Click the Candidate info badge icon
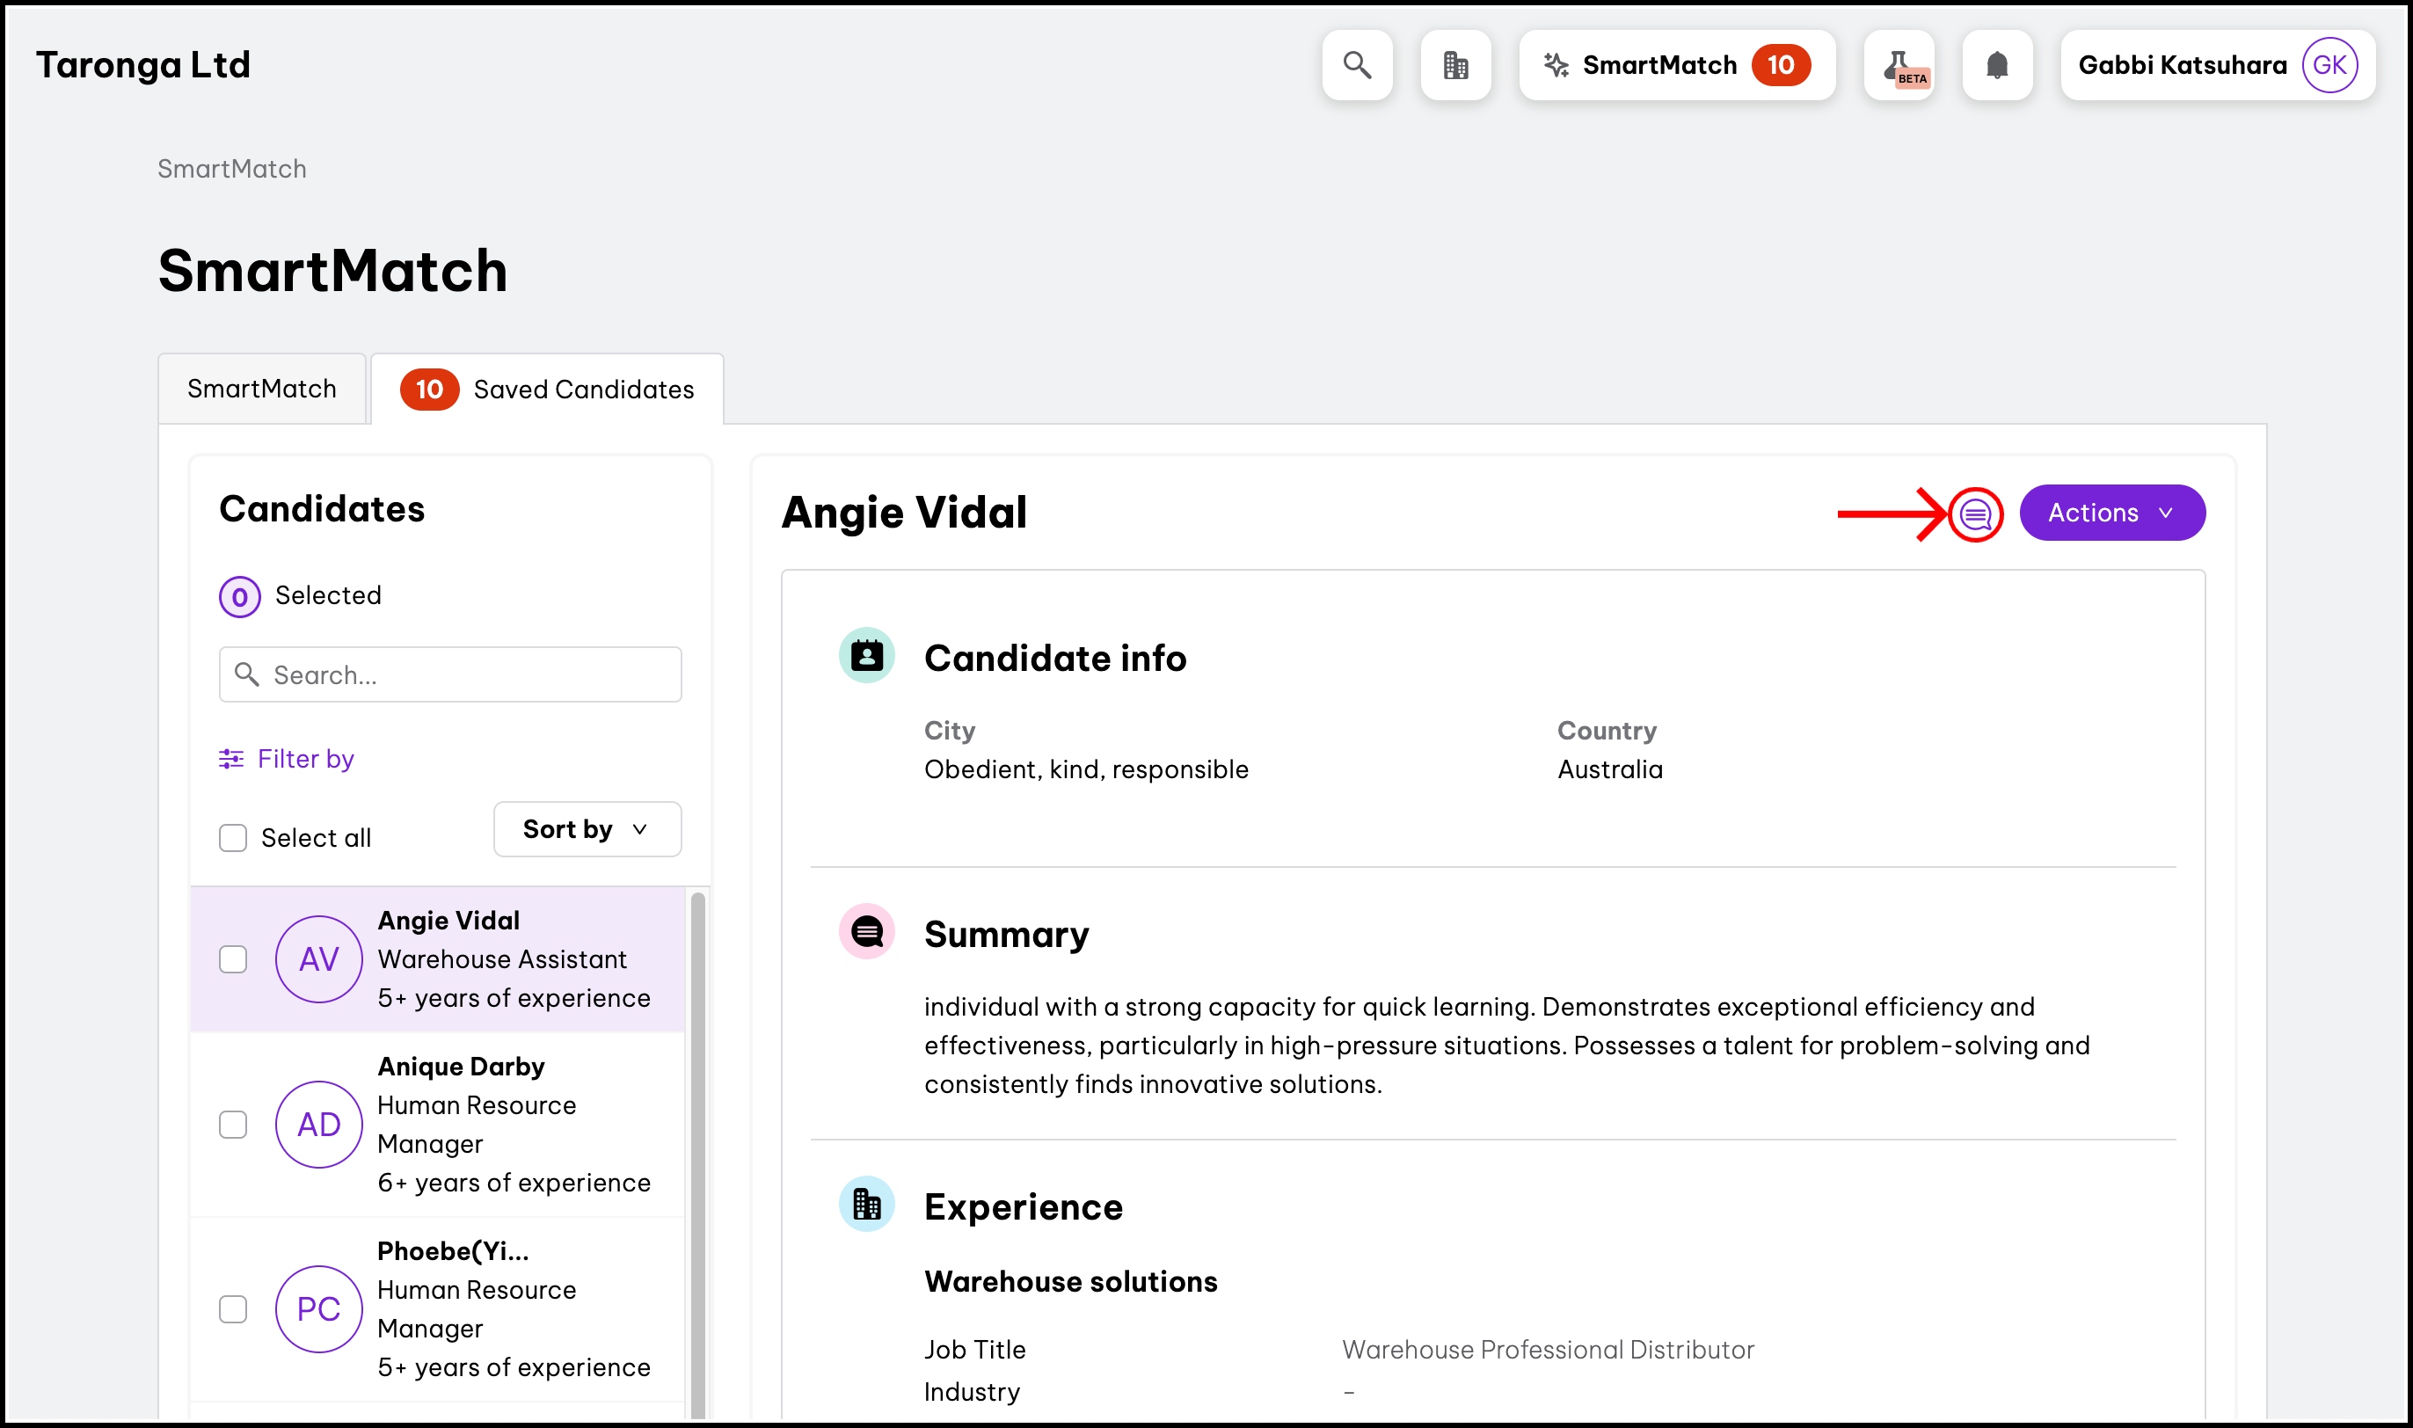 click(x=867, y=656)
